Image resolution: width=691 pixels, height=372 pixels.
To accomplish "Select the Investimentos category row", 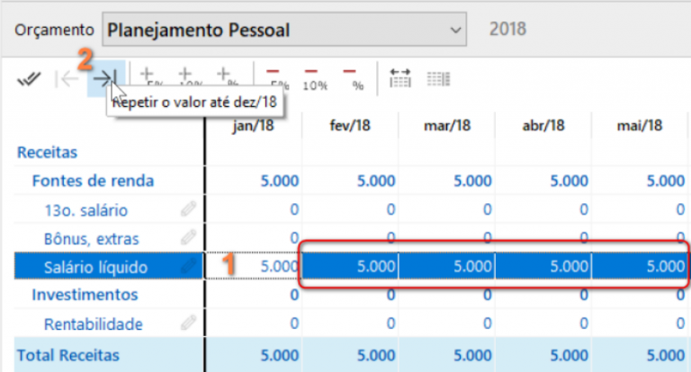I will point(85,295).
